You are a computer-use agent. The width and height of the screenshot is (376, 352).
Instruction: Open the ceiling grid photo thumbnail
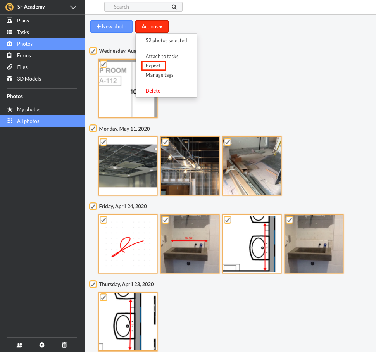point(128,166)
